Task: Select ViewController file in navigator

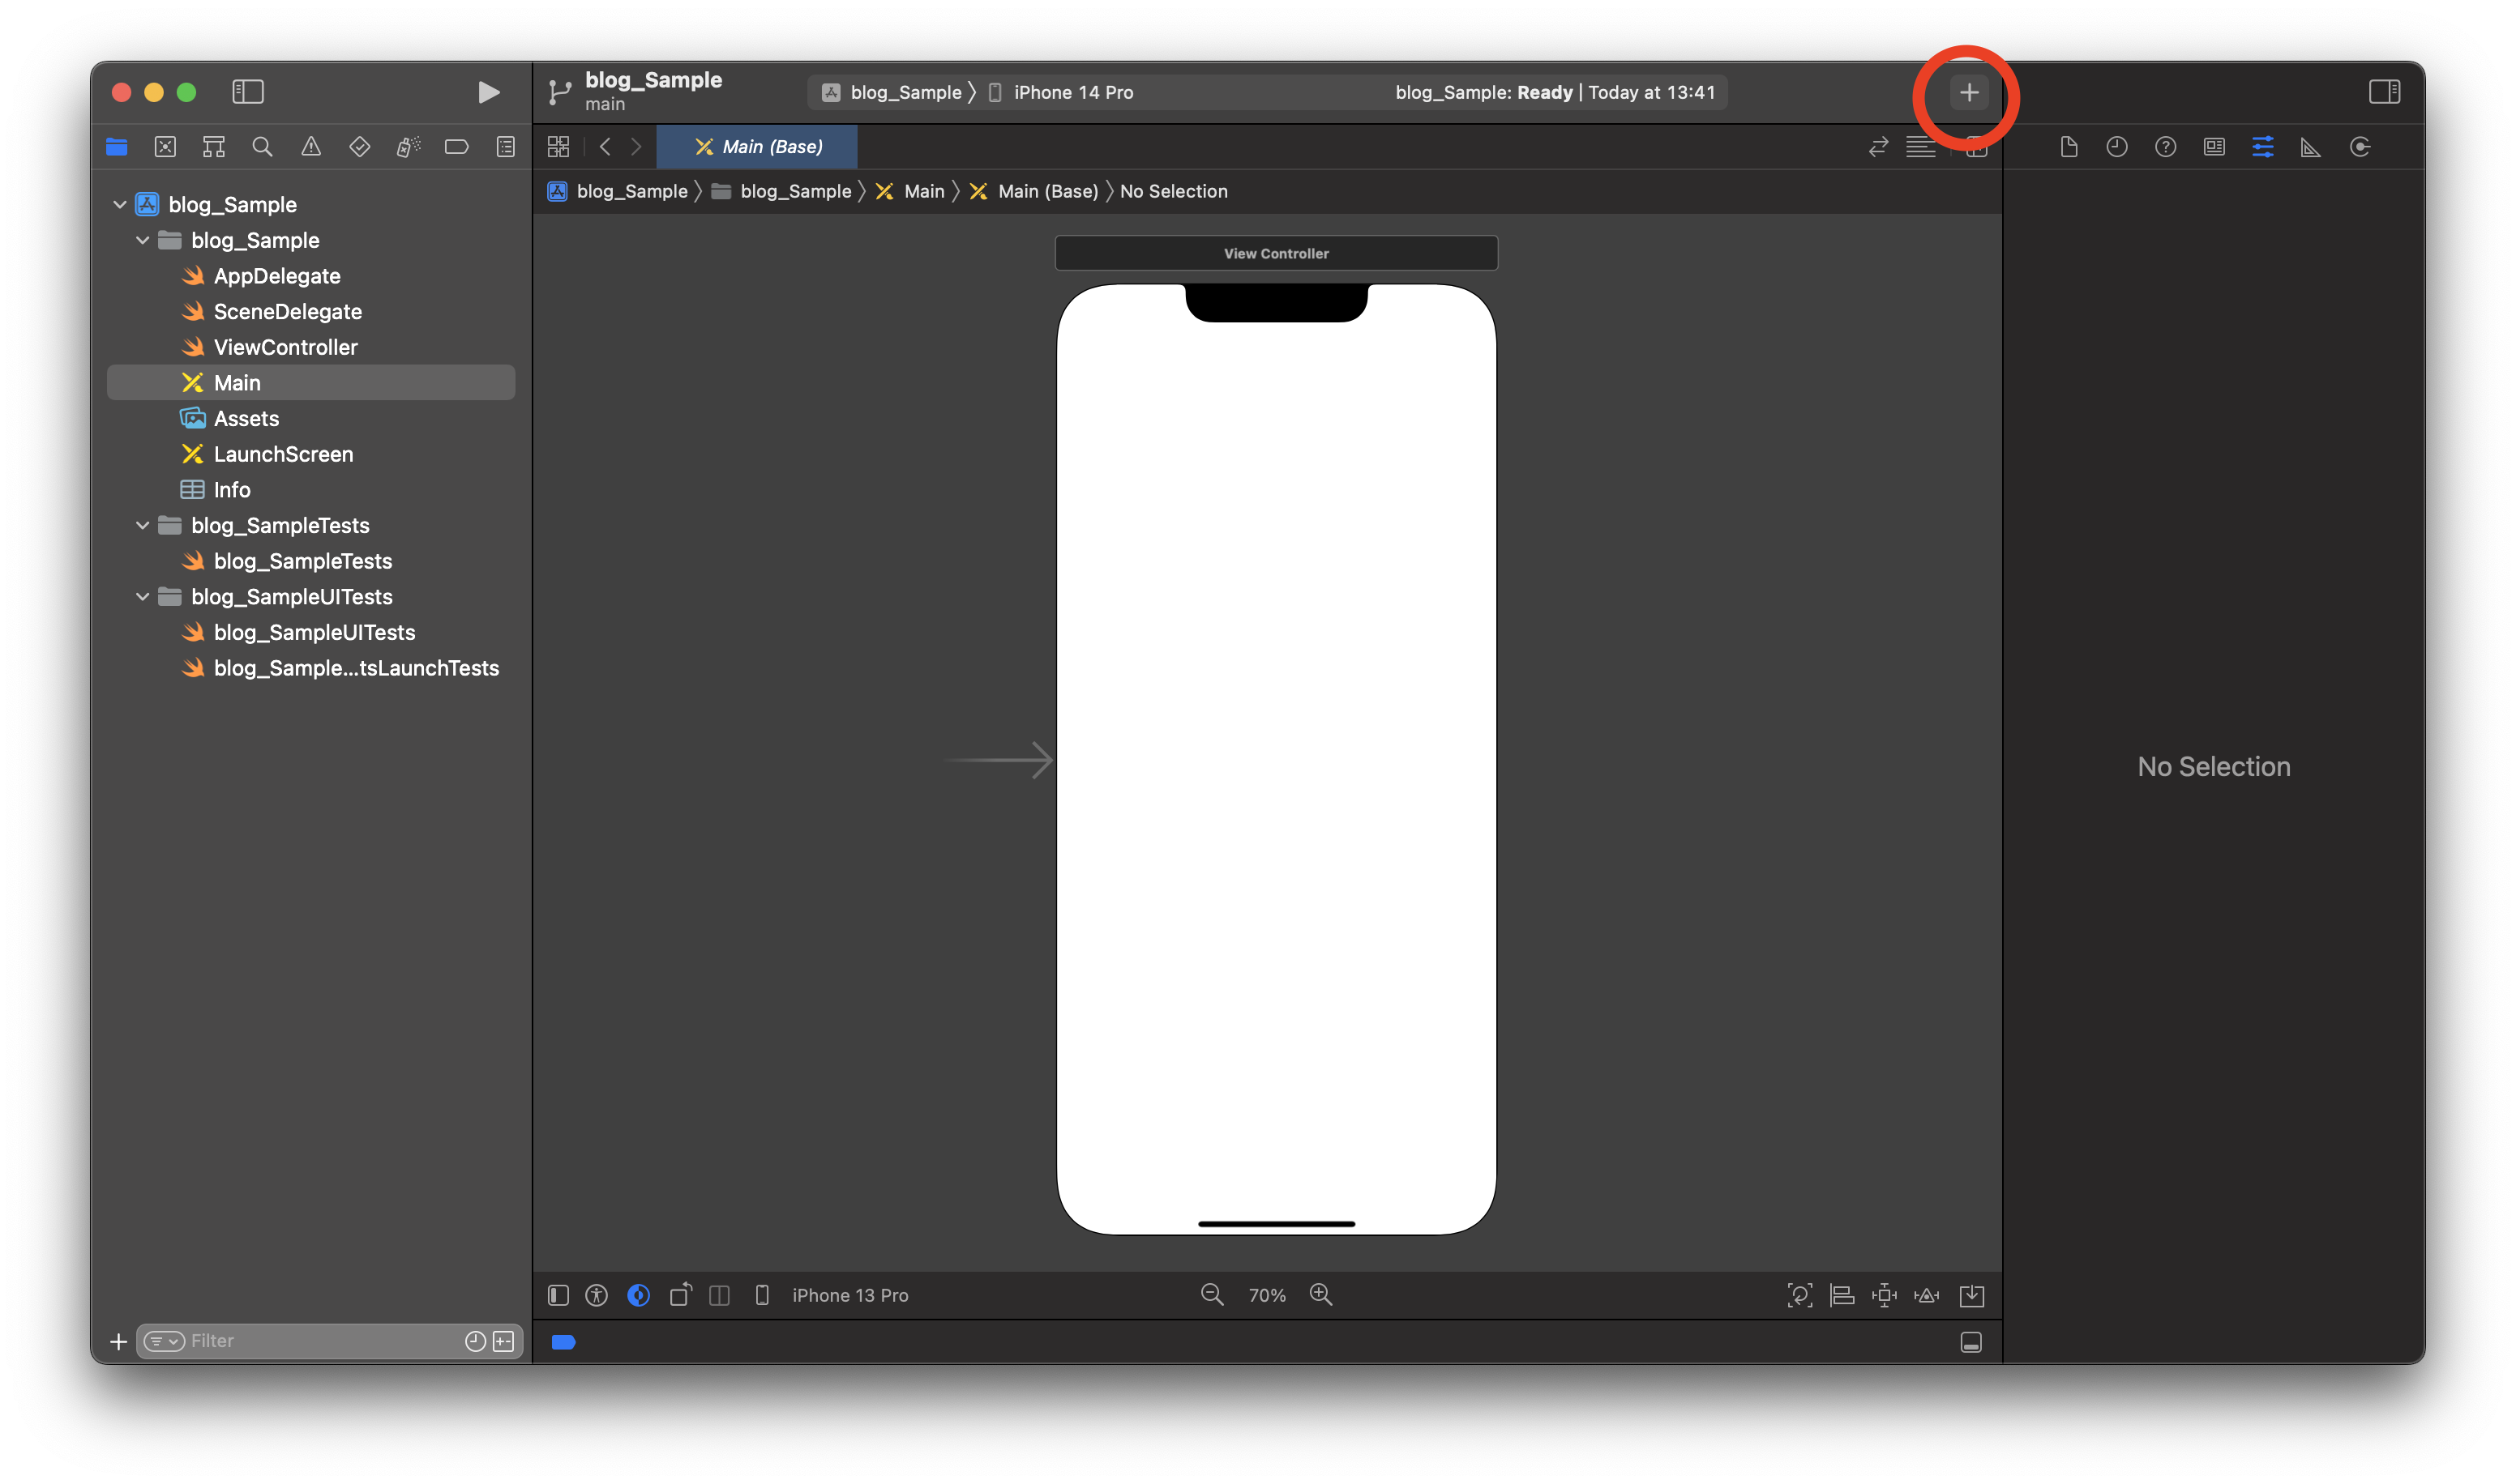Action: click(x=285, y=347)
